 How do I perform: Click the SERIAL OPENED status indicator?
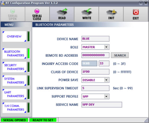14,120
